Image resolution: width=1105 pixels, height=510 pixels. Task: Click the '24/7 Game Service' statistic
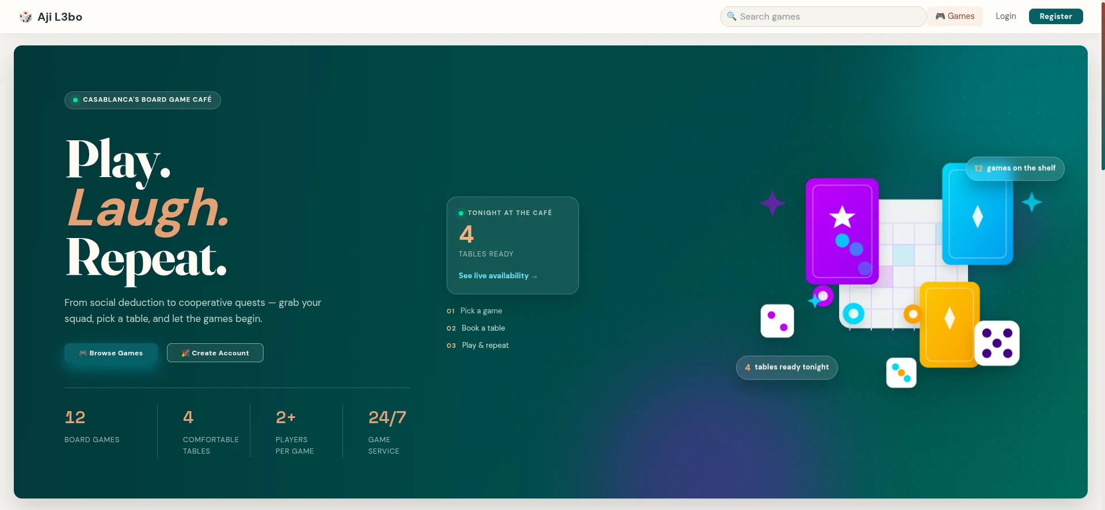click(x=387, y=432)
